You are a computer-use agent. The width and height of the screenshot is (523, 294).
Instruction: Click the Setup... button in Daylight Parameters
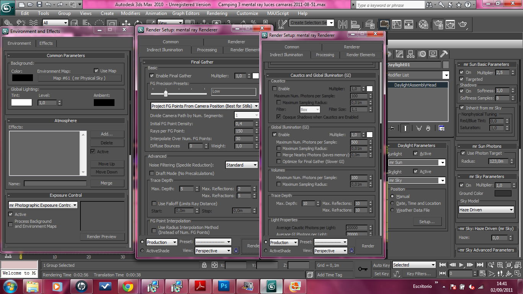point(427,222)
